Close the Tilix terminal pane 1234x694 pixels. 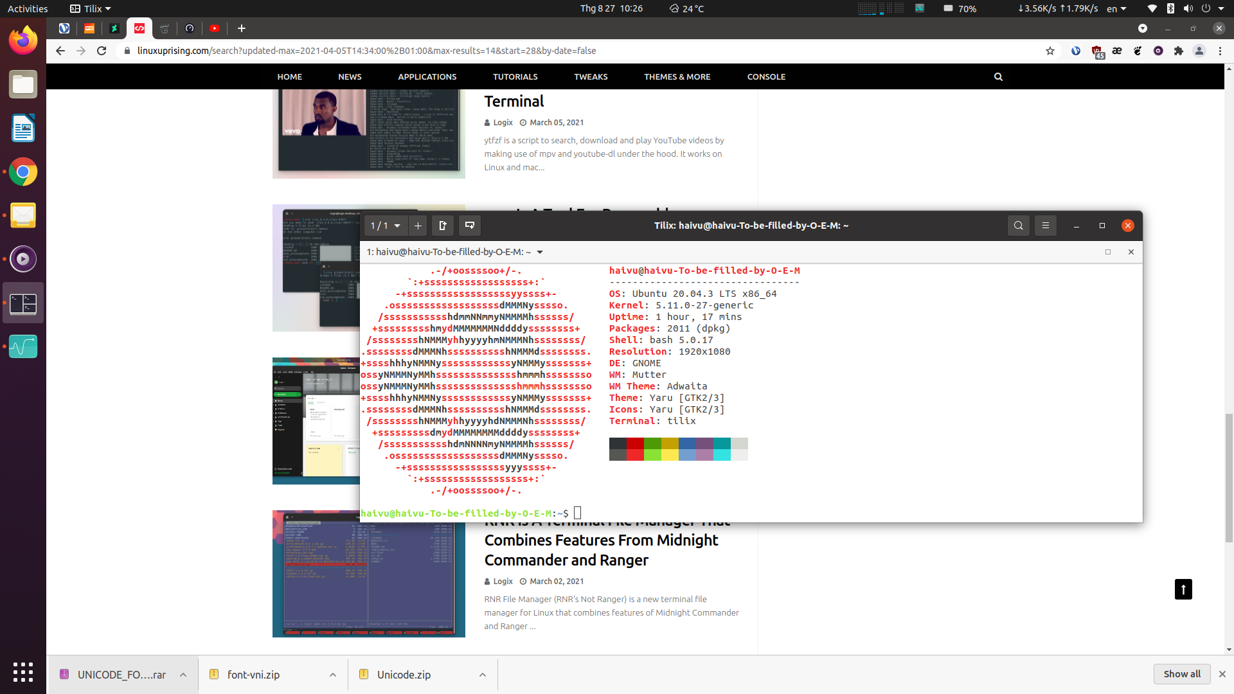tap(1131, 252)
